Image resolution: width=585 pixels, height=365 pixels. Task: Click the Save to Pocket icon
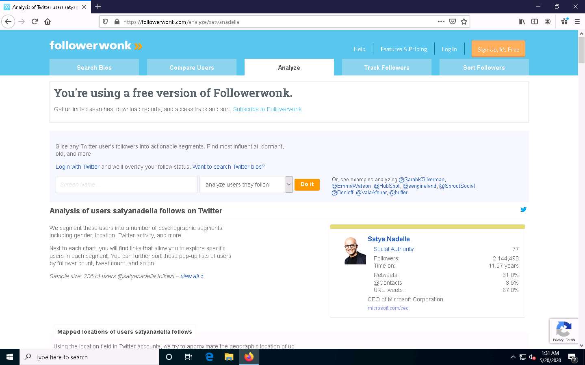pyautogui.click(x=453, y=21)
